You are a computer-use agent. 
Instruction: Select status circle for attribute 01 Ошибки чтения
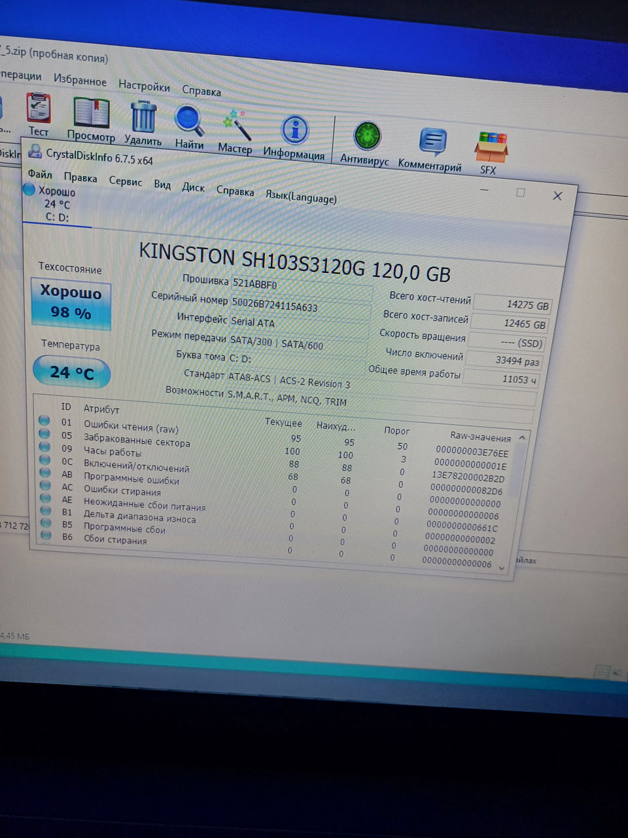(44, 420)
